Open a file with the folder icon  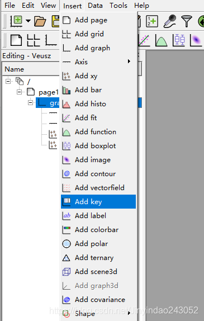coord(40,21)
